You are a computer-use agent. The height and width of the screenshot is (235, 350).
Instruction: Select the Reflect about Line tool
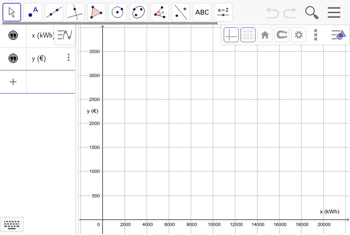(x=181, y=12)
